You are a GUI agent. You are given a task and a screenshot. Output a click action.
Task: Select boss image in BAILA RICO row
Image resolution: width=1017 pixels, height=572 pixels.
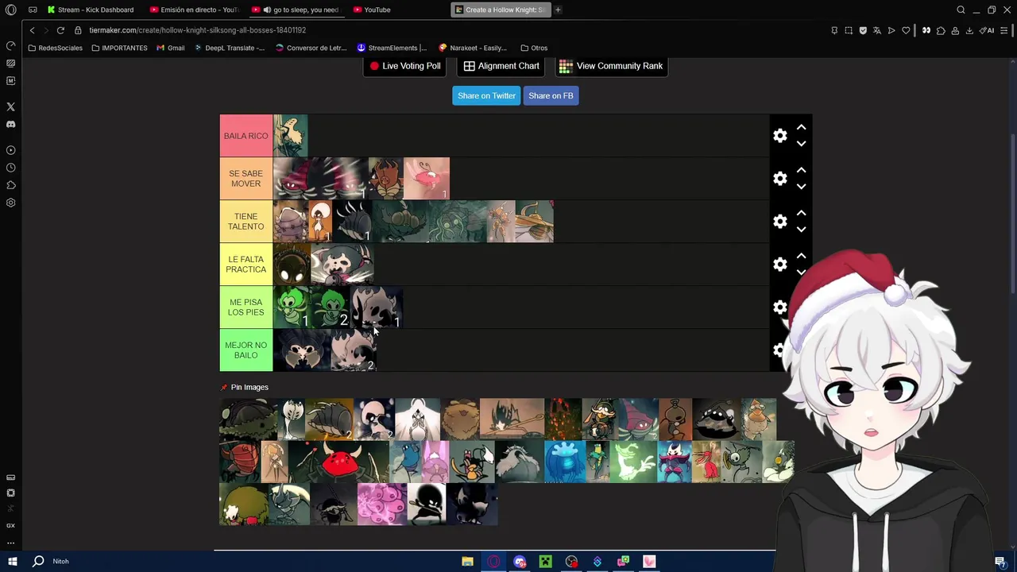290,136
